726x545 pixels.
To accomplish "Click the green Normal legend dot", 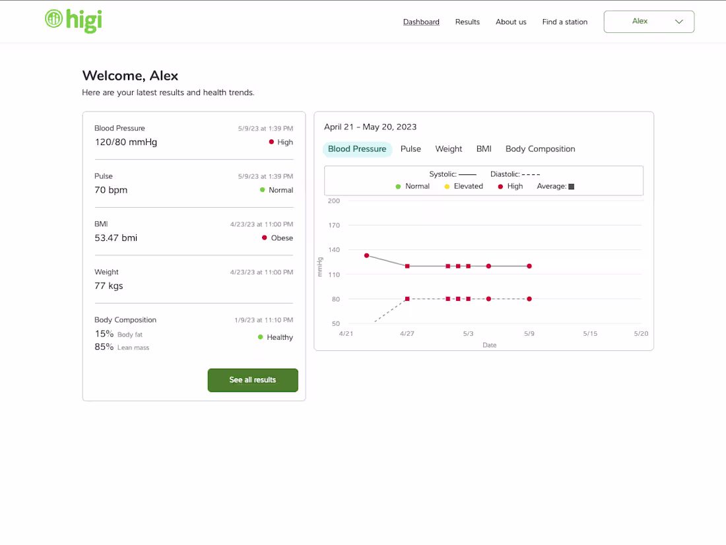I will pyautogui.click(x=398, y=187).
